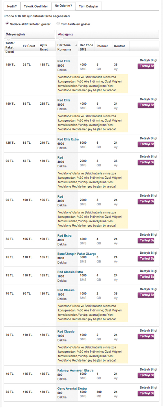The width and height of the screenshot is (163, 408).
Task: Open the Tüm Detaylar tab
Action: 88,6
